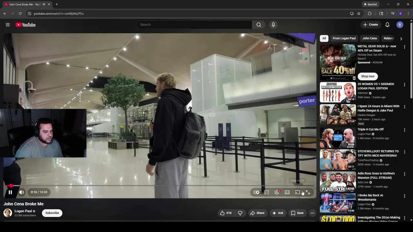Open options for I Spent 24 Hours in Miami
The image size is (413, 232).
[404, 107]
